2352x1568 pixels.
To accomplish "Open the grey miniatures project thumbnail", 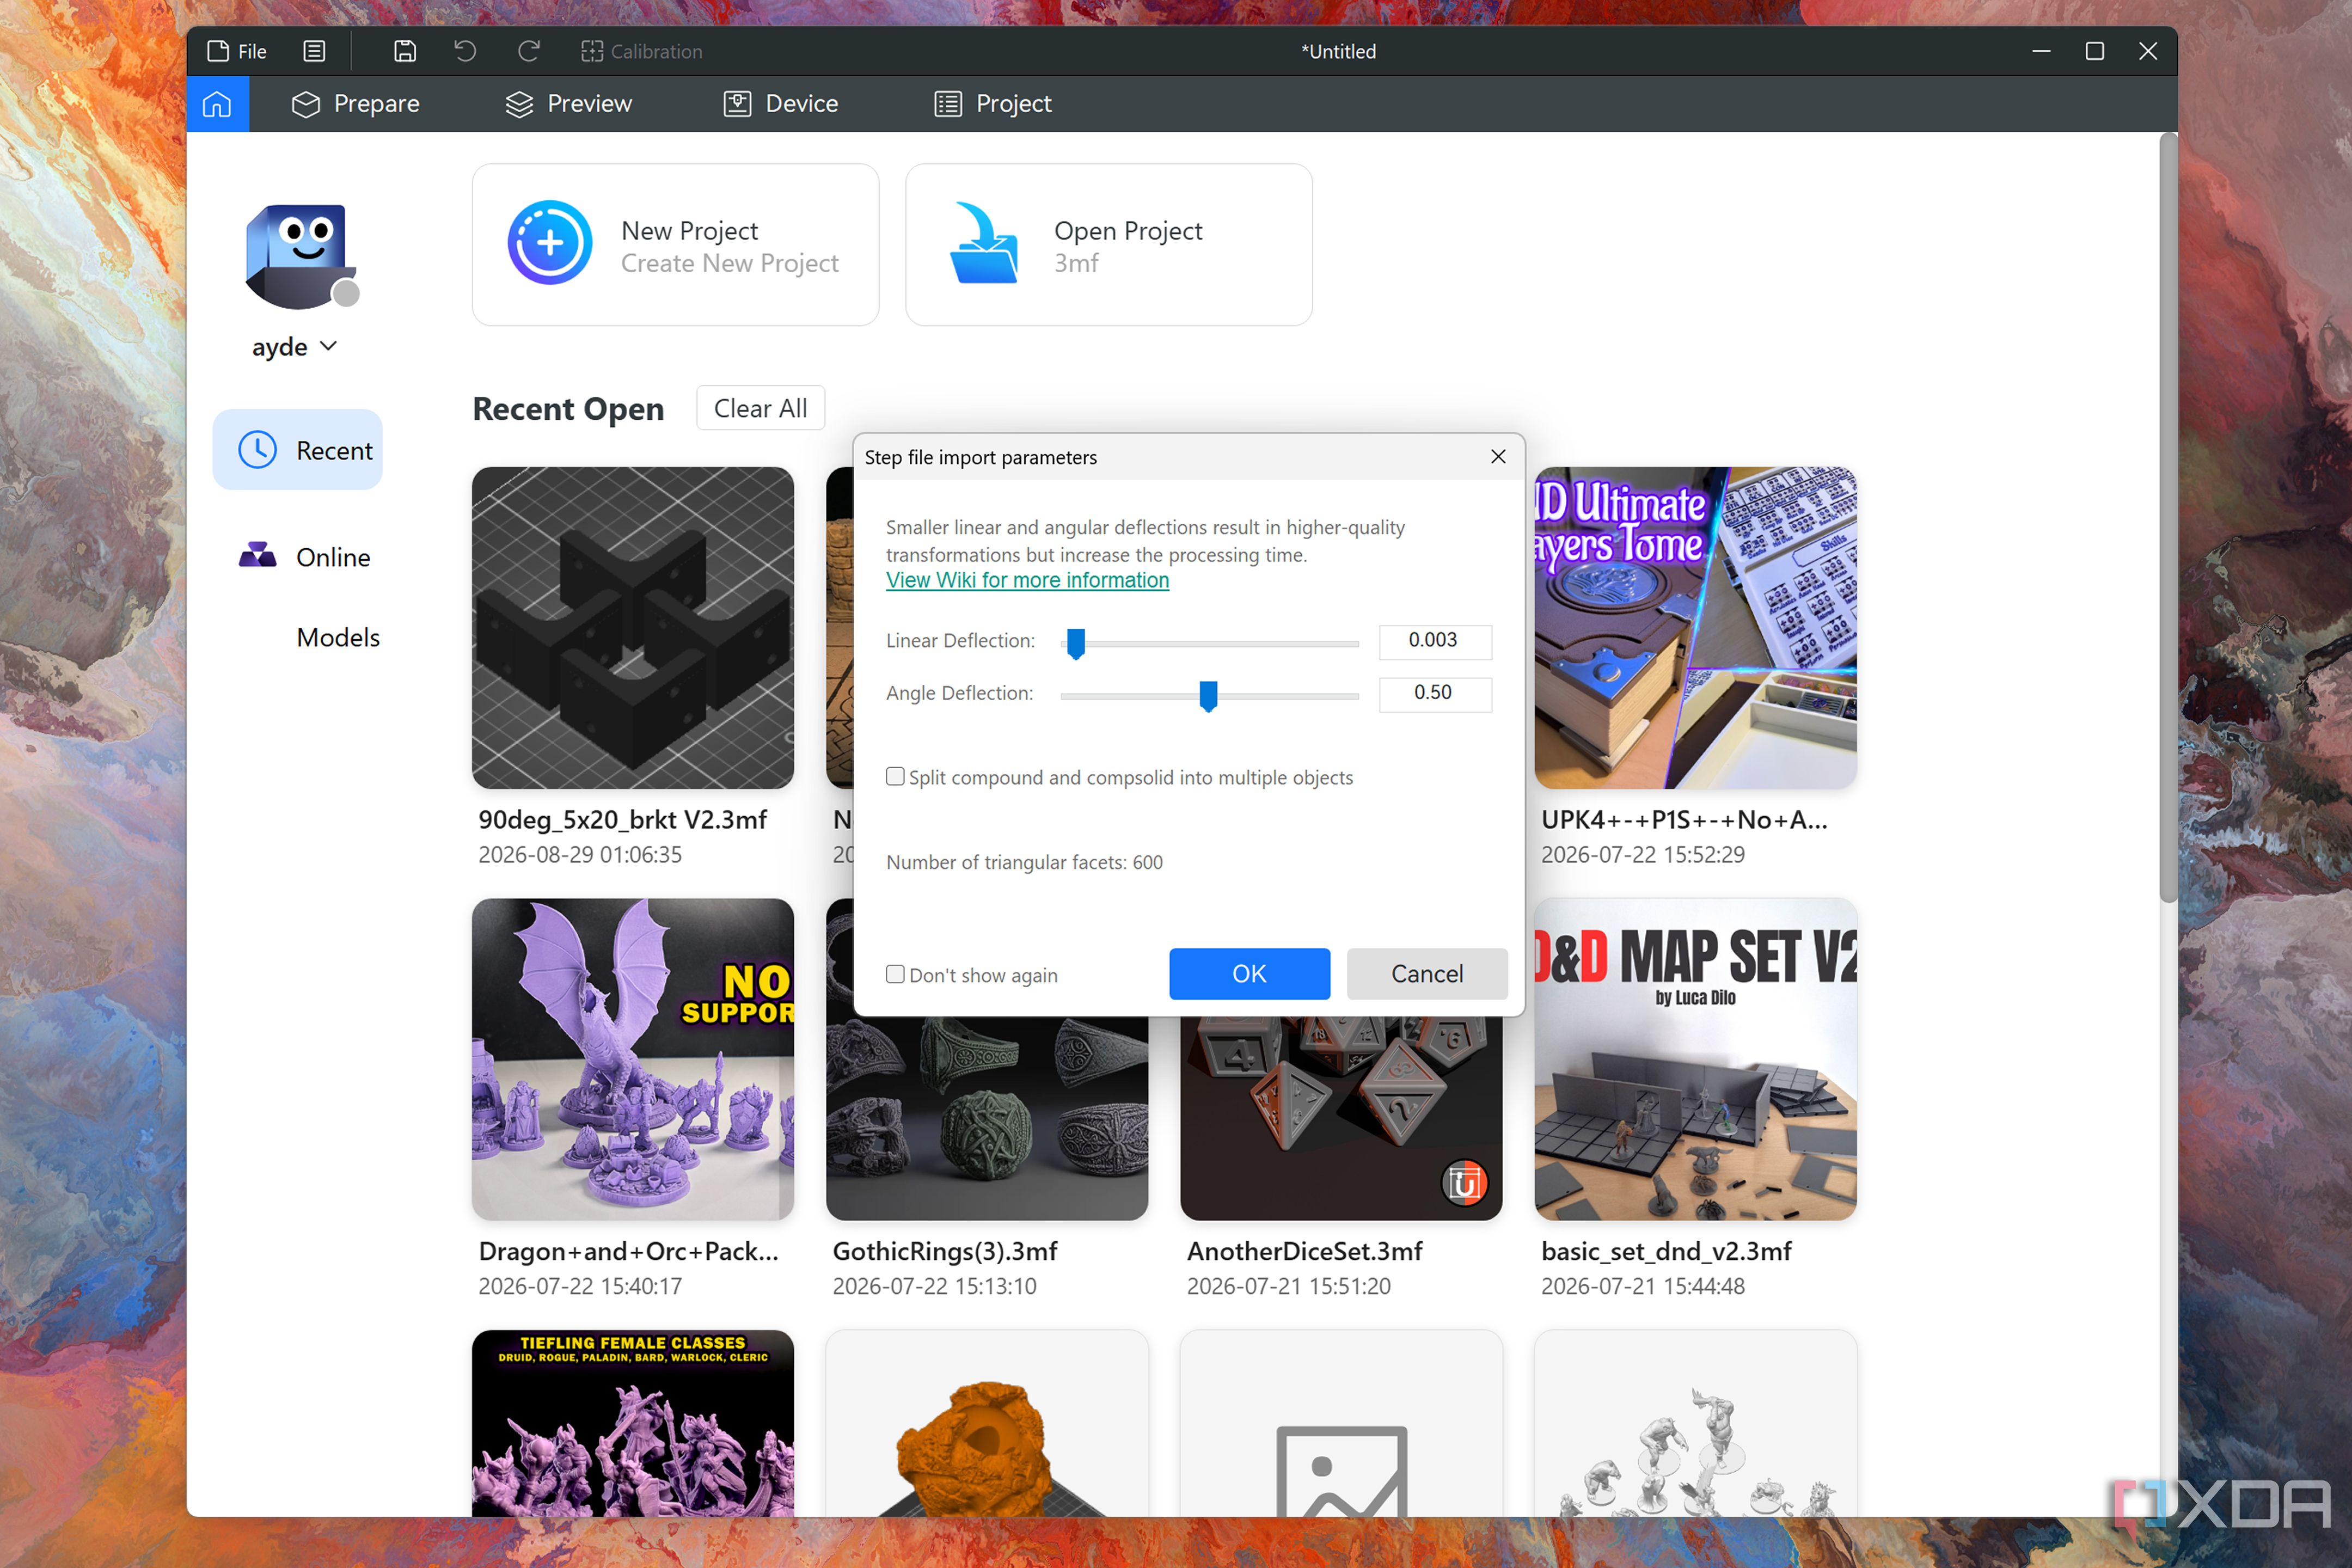I will 1695,1423.
